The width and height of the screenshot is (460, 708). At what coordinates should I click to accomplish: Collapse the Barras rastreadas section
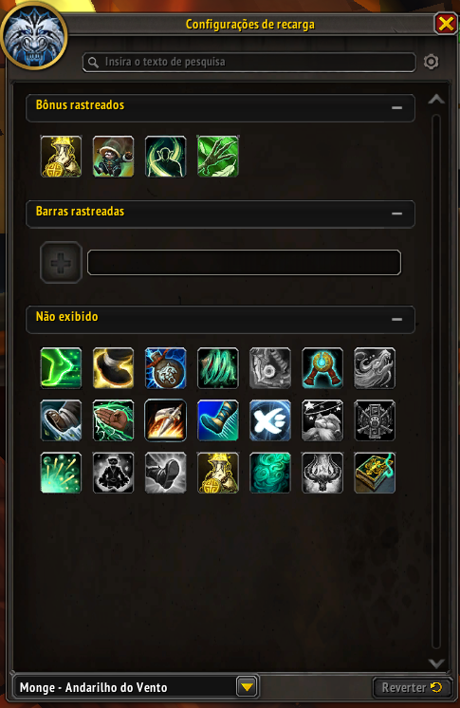point(396,214)
